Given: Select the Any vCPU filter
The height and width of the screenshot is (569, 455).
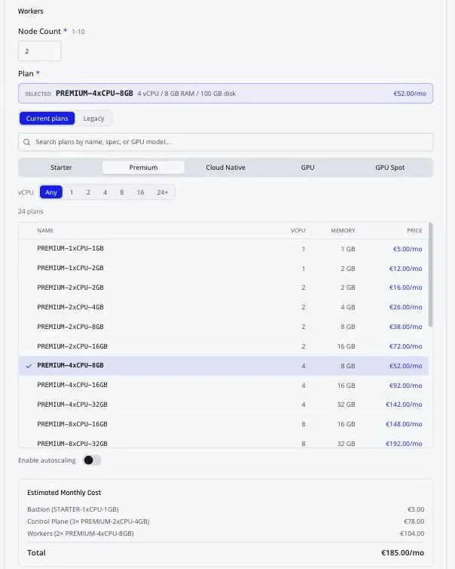Looking at the screenshot, I should tap(51, 192).
